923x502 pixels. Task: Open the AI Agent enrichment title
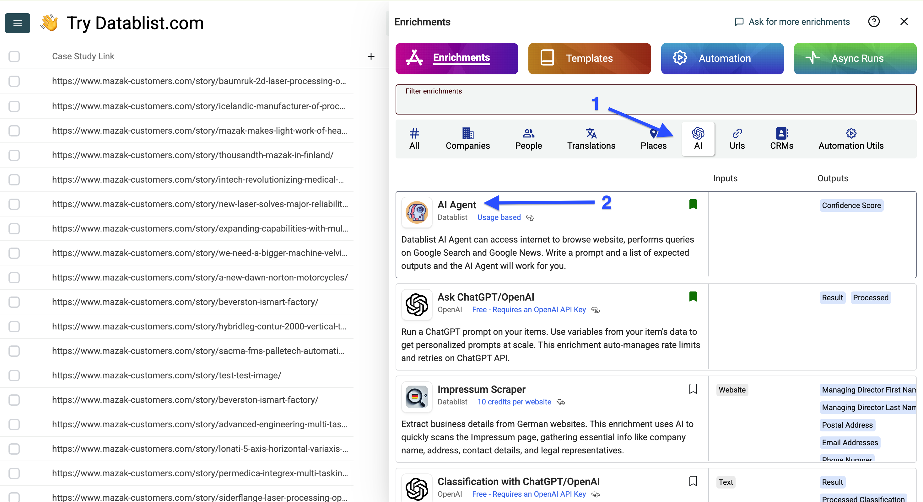click(457, 205)
